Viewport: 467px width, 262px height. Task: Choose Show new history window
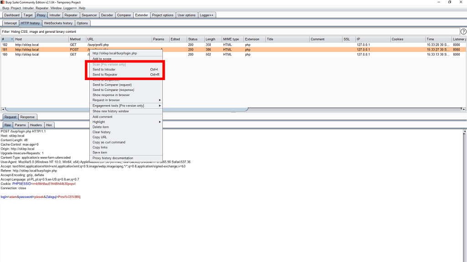(x=126, y=111)
